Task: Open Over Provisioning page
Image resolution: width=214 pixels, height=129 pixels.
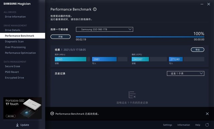Action: coord(15,47)
